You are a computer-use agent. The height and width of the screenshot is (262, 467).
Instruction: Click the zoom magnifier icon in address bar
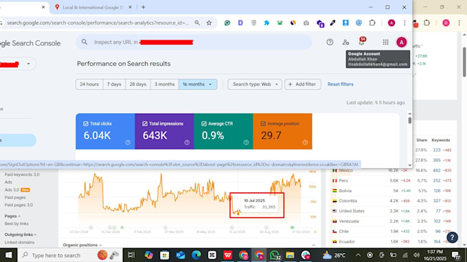click(197, 23)
